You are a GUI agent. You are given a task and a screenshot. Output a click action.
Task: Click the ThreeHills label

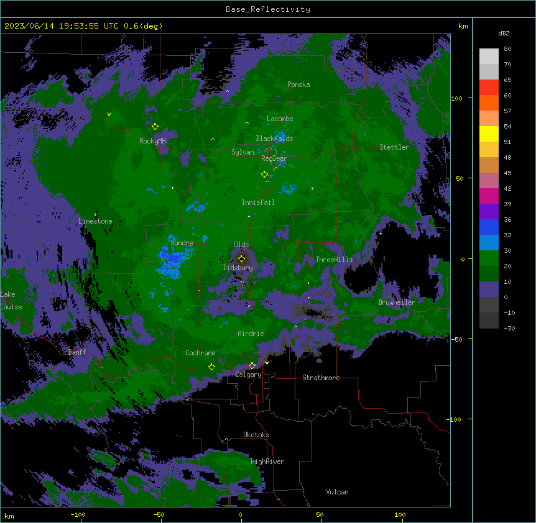pos(334,260)
